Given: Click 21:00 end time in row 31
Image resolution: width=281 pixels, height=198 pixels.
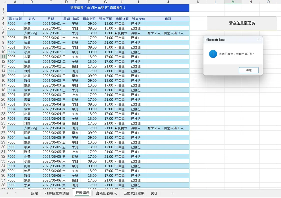Looking at the screenshot, I should (105, 152).
